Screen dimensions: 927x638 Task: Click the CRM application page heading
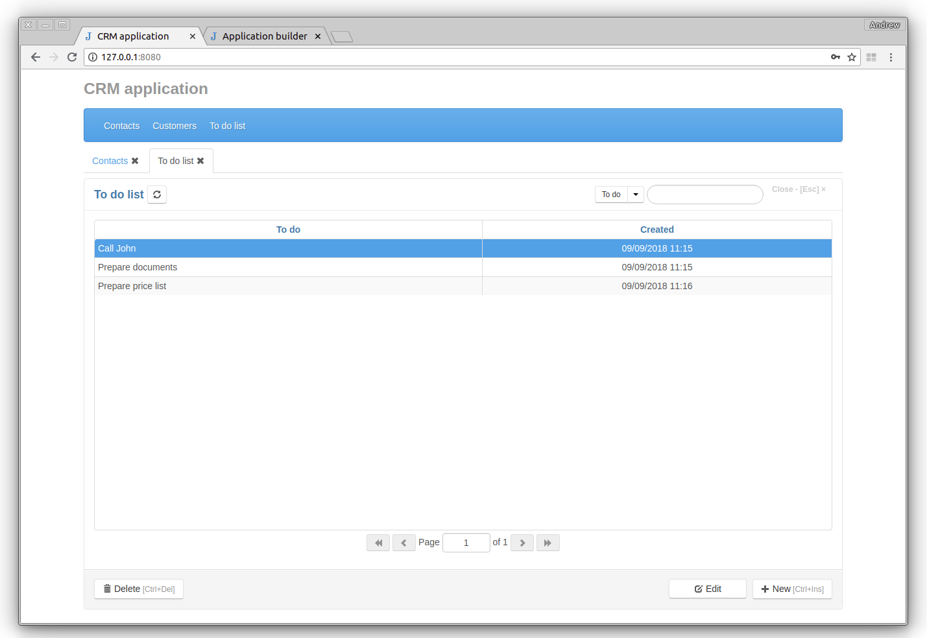146,89
